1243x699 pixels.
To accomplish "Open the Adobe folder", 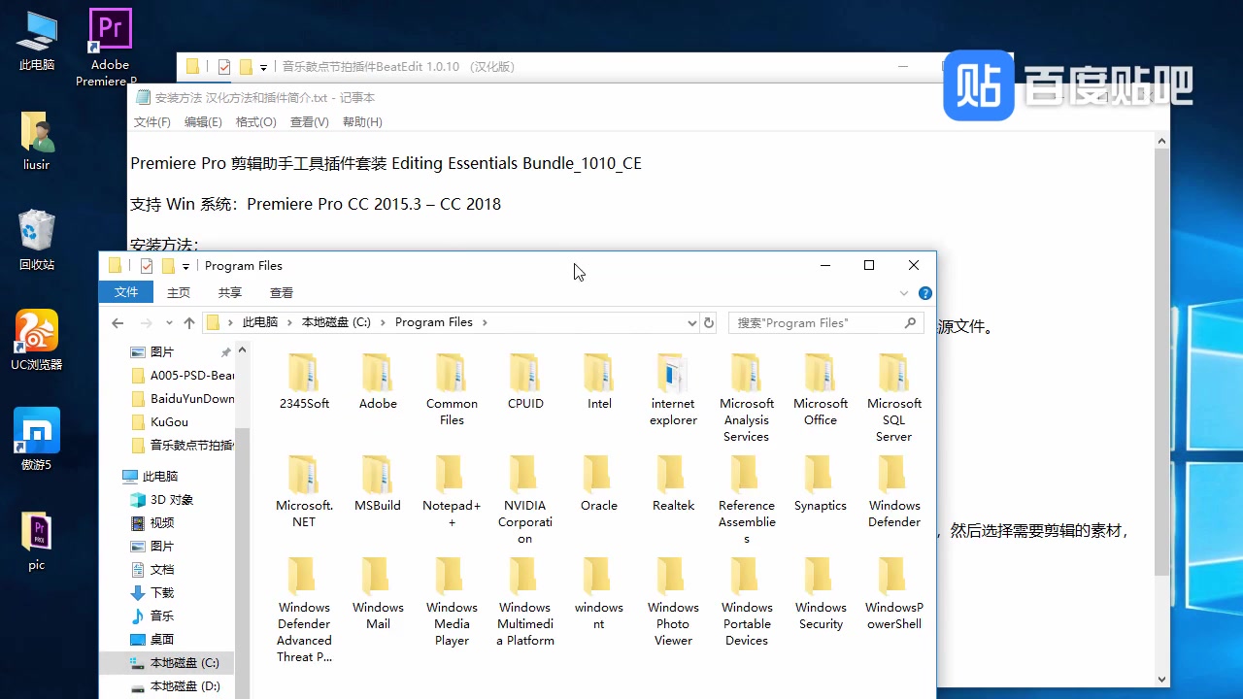I will click(x=378, y=383).
